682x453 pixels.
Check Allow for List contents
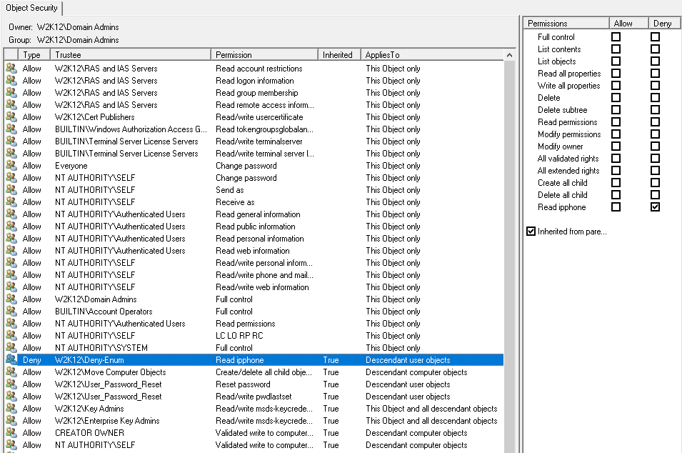point(616,49)
